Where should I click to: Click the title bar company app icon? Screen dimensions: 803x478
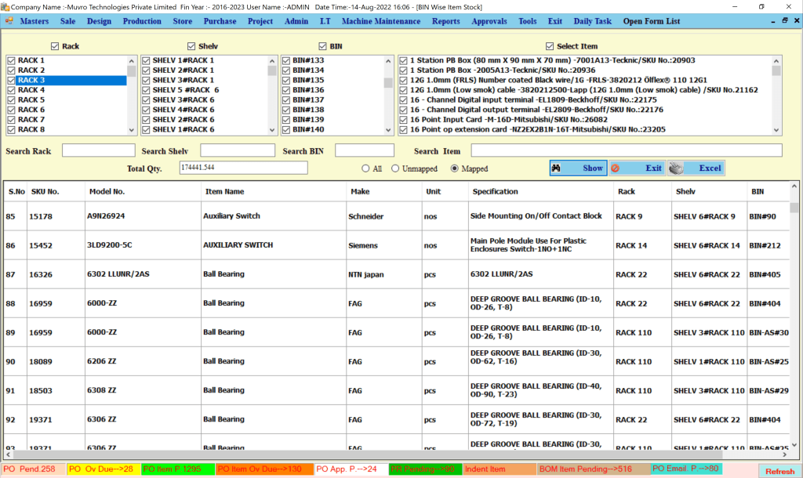pyautogui.click(x=5, y=6)
